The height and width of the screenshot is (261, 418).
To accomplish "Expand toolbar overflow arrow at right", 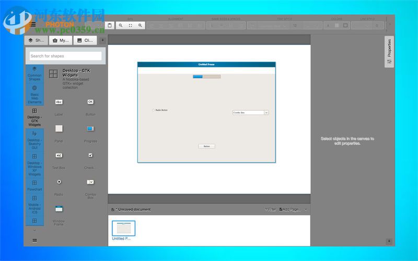I will (x=390, y=24).
